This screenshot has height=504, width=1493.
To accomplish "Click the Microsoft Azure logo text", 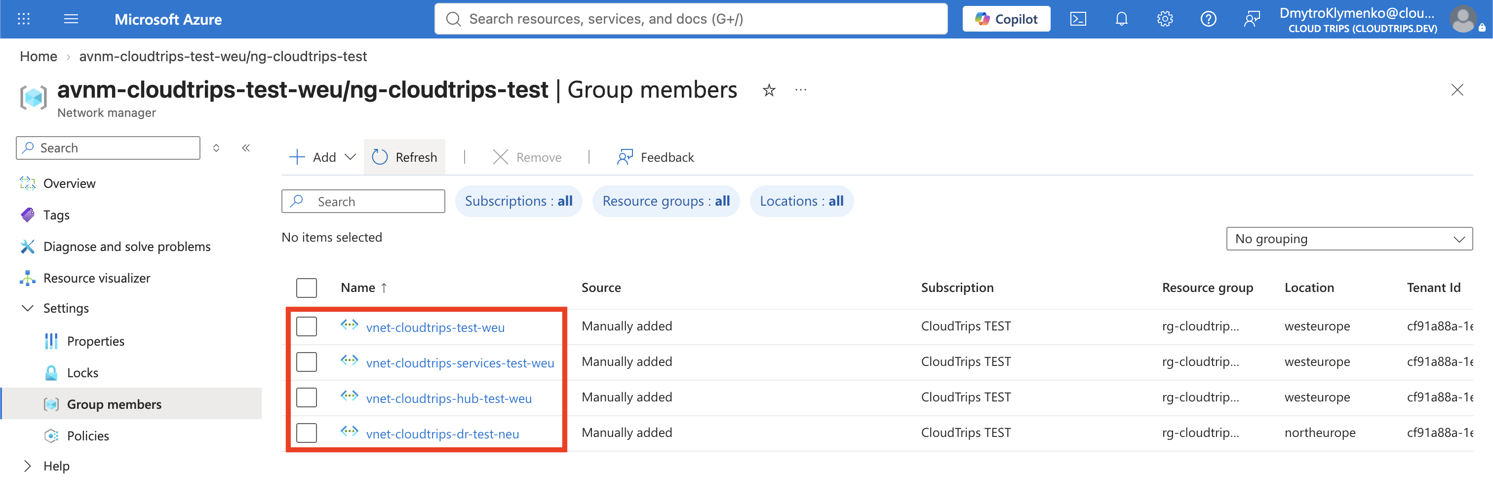I will pyautogui.click(x=168, y=19).
